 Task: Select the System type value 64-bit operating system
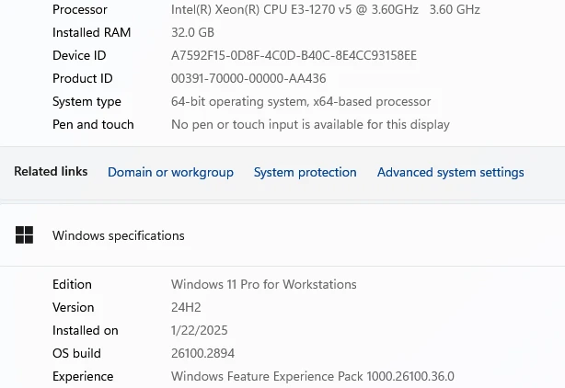[301, 101]
